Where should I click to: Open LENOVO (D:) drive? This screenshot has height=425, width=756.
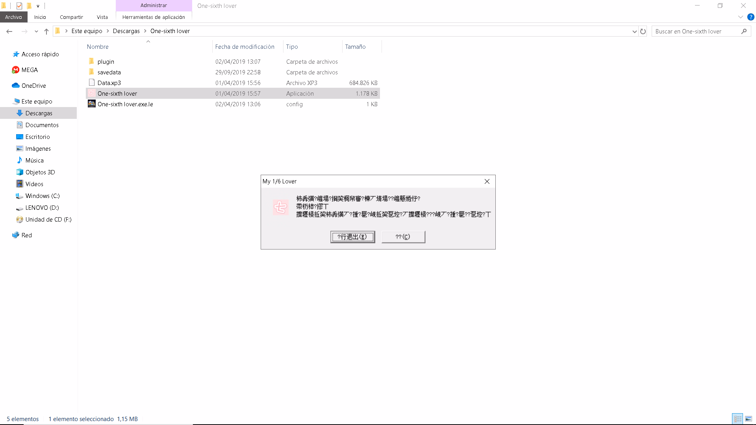click(x=42, y=208)
